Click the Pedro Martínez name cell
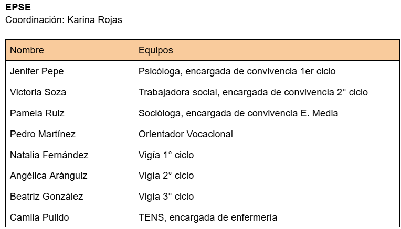Image resolution: width=401 pixels, height=229 pixels. [x=43, y=134]
